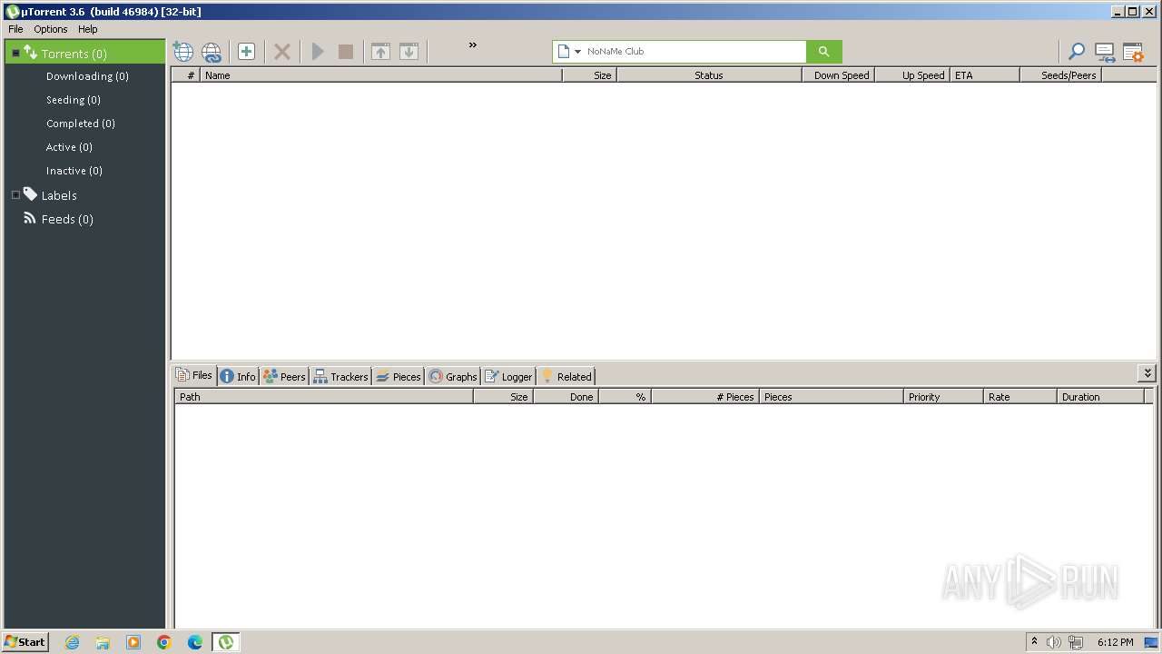The height and width of the screenshot is (654, 1162).
Task: Open the Options menu
Action: (x=51, y=29)
